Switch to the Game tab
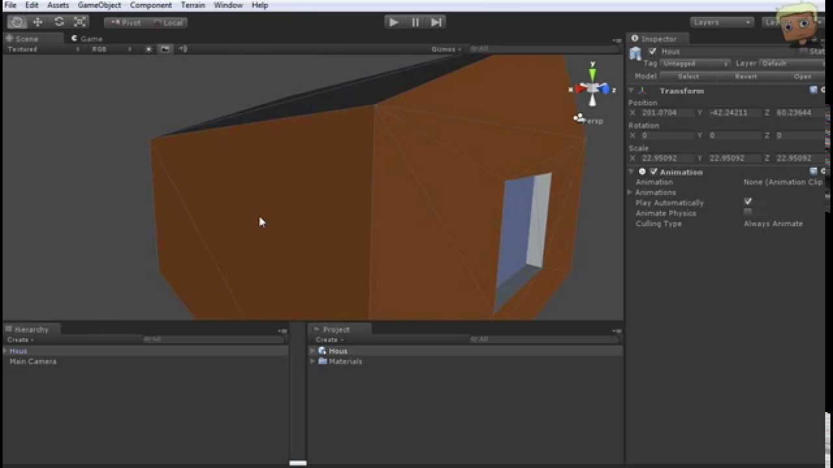 [87, 38]
